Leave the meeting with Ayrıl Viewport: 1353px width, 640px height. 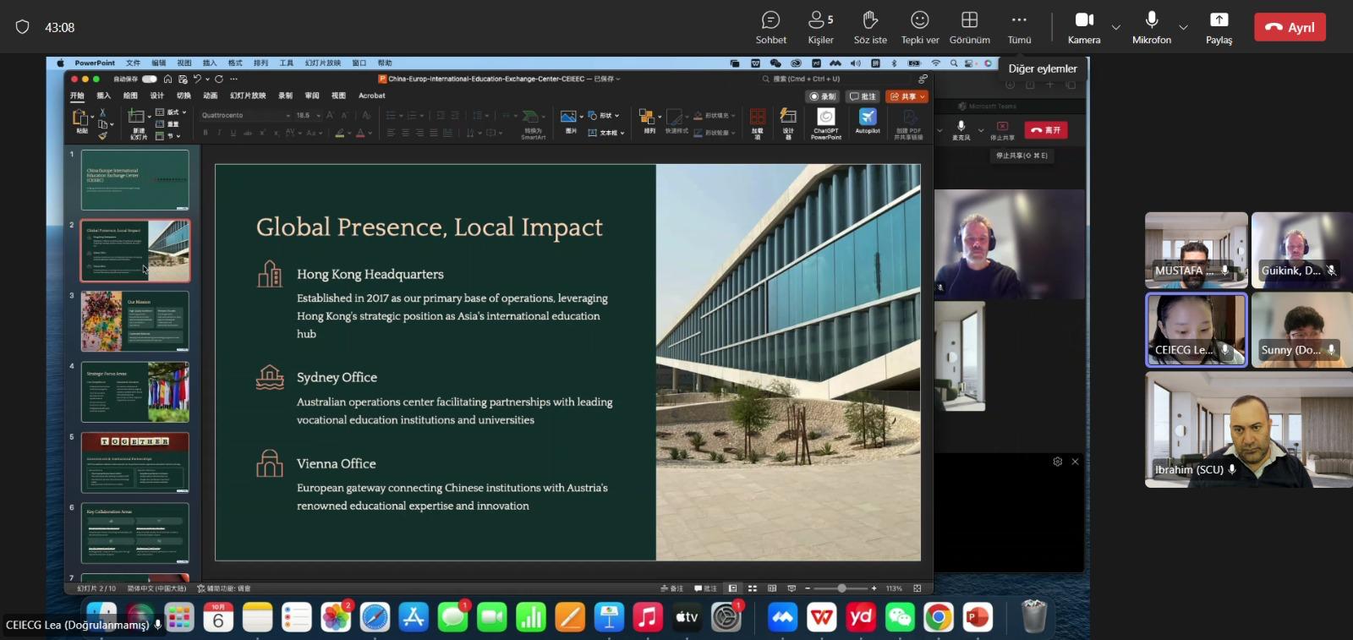(1290, 27)
